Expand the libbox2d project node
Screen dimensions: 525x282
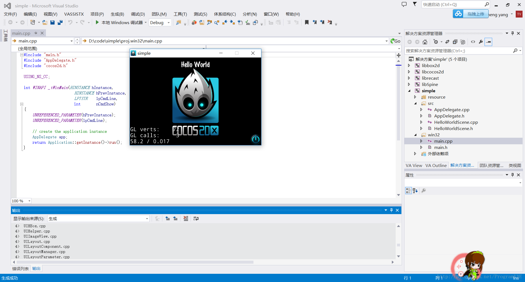409,65
